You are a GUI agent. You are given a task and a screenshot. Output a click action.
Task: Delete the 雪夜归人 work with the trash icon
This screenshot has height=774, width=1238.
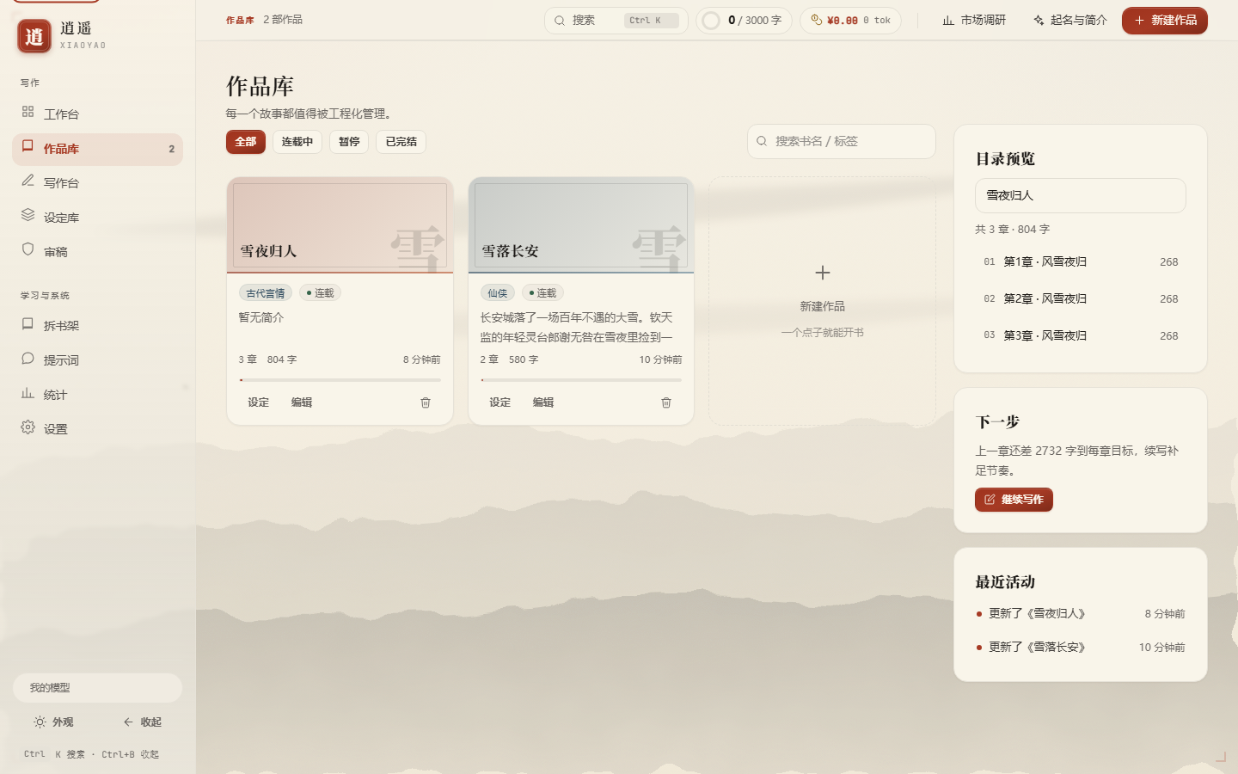coord(426,402)
